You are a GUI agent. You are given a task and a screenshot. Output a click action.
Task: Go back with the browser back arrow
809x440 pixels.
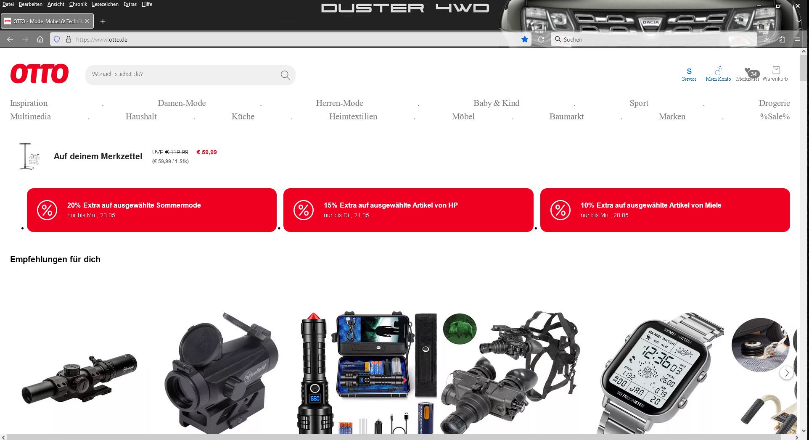pos(10,40)
